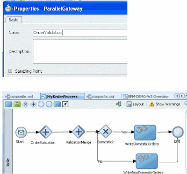Viewport: 187px width, 174px height.
Task: Select the WriteNonDomesticOrders service task
Action: click(147, 161)
